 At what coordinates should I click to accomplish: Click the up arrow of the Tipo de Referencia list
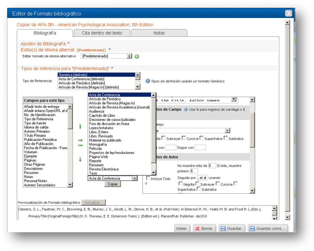137,75
